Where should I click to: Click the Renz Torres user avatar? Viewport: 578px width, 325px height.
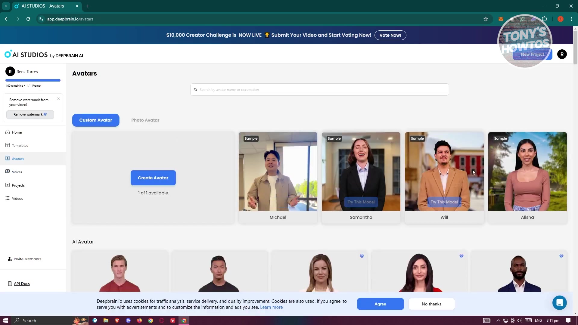tap(10, 72)
